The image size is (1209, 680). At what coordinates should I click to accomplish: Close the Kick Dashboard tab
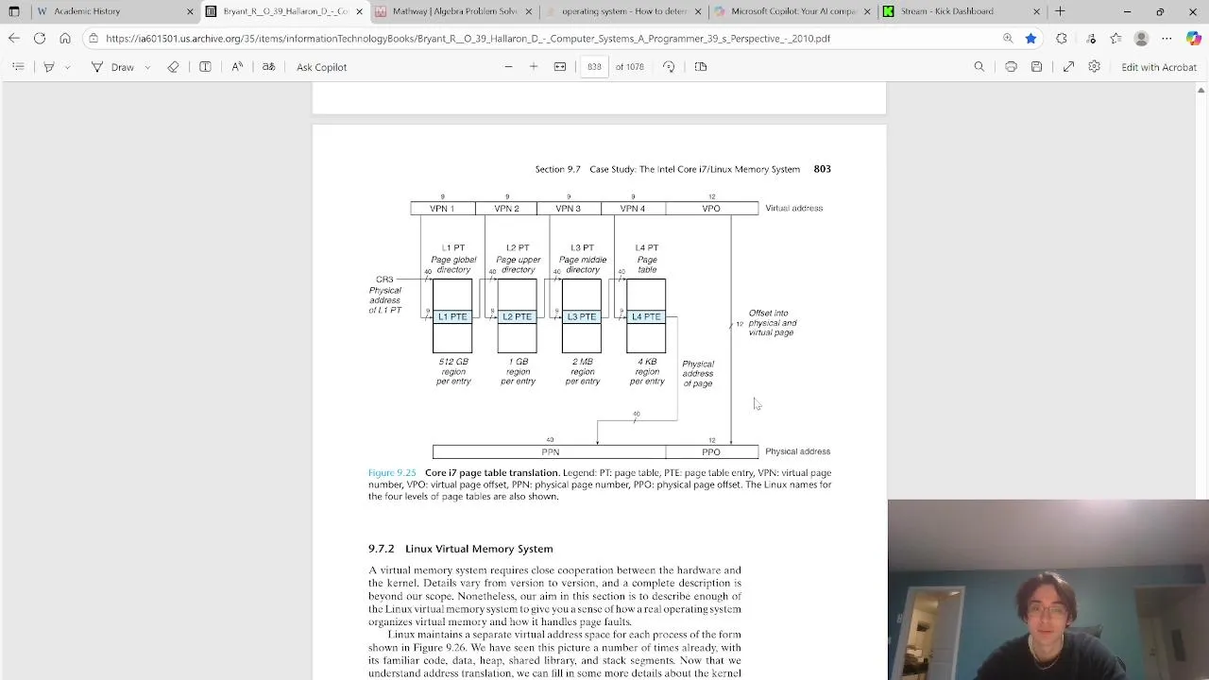pyautogui.click(x=1036, y=11)
